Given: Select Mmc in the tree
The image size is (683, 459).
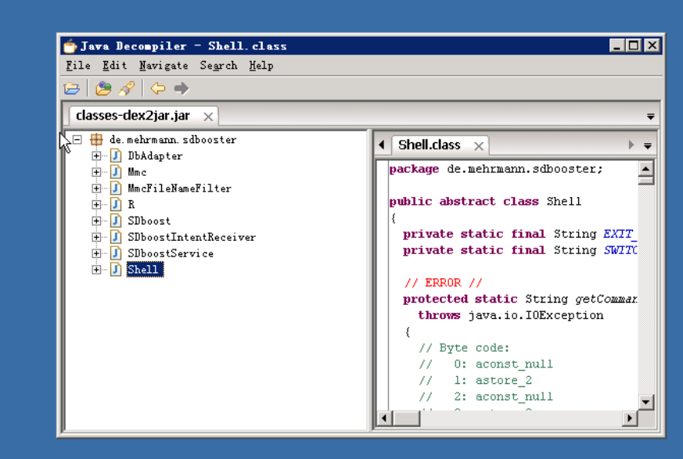Looking at the screenshot, I should click(137, 172).
